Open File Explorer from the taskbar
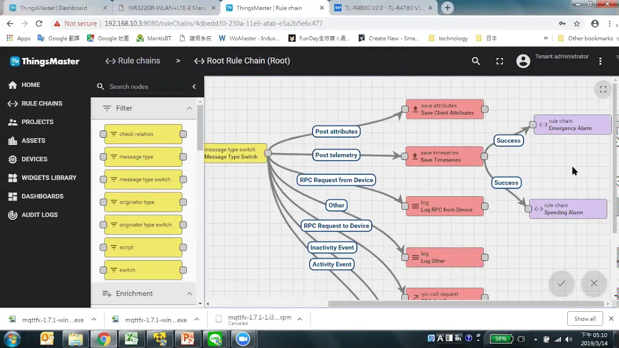 point(75,339)
